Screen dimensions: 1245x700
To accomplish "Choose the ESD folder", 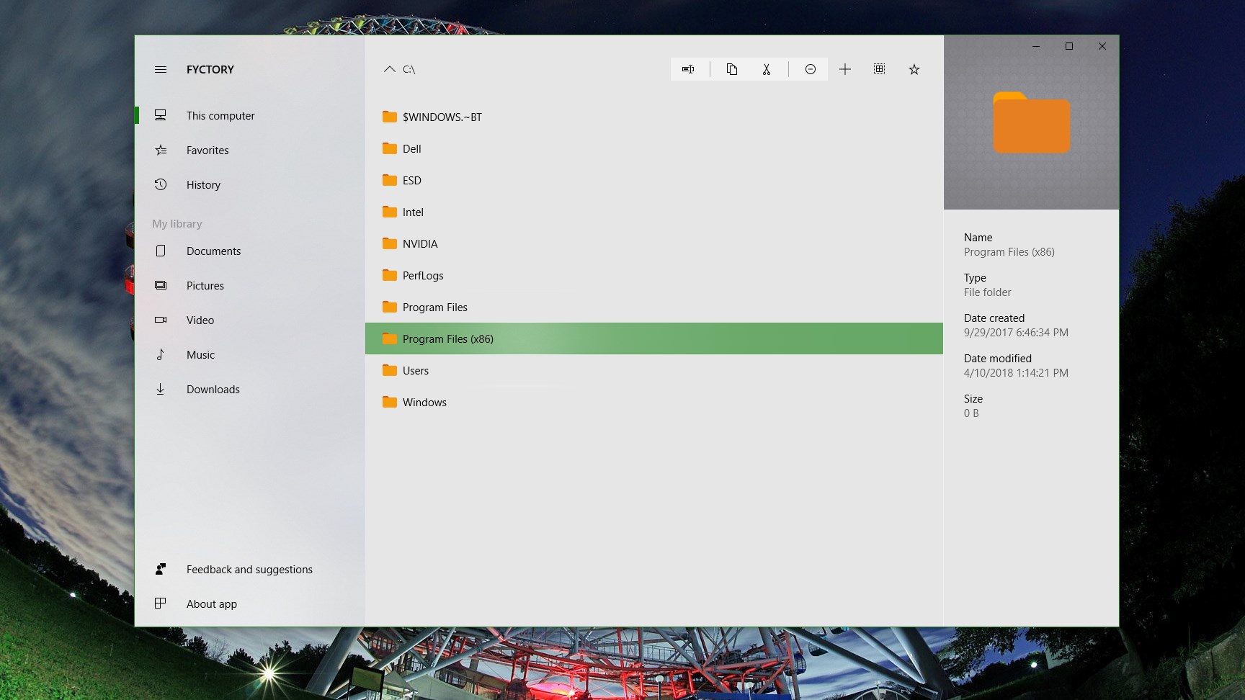I will point(654,180).
